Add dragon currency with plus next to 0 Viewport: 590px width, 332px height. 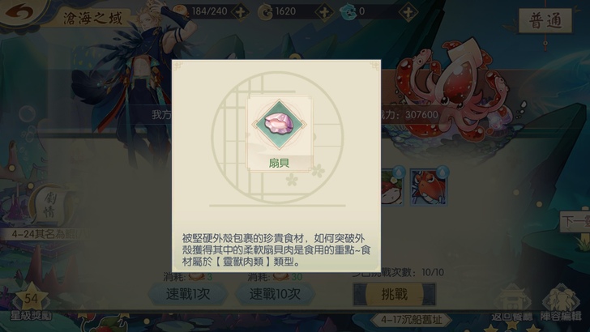coord(408,12)
